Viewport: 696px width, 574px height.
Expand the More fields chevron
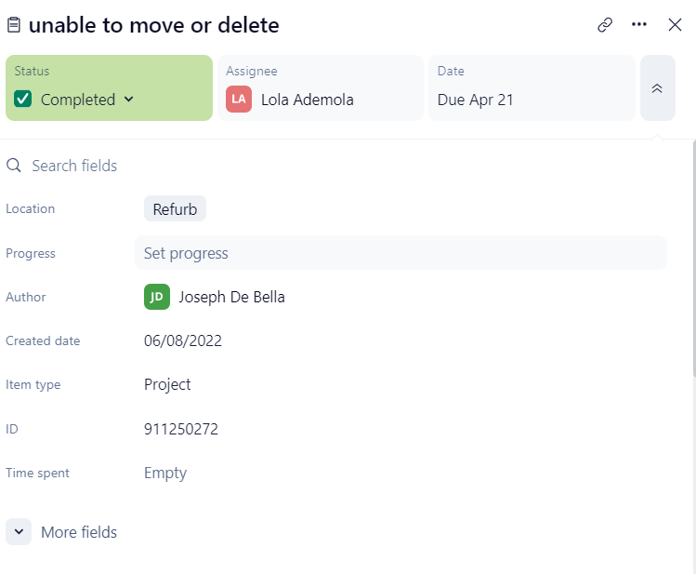click(19, 532)
